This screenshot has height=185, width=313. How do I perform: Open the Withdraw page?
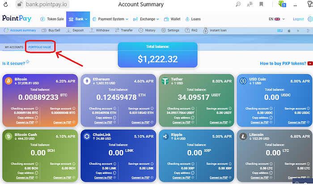click(99, 30)
